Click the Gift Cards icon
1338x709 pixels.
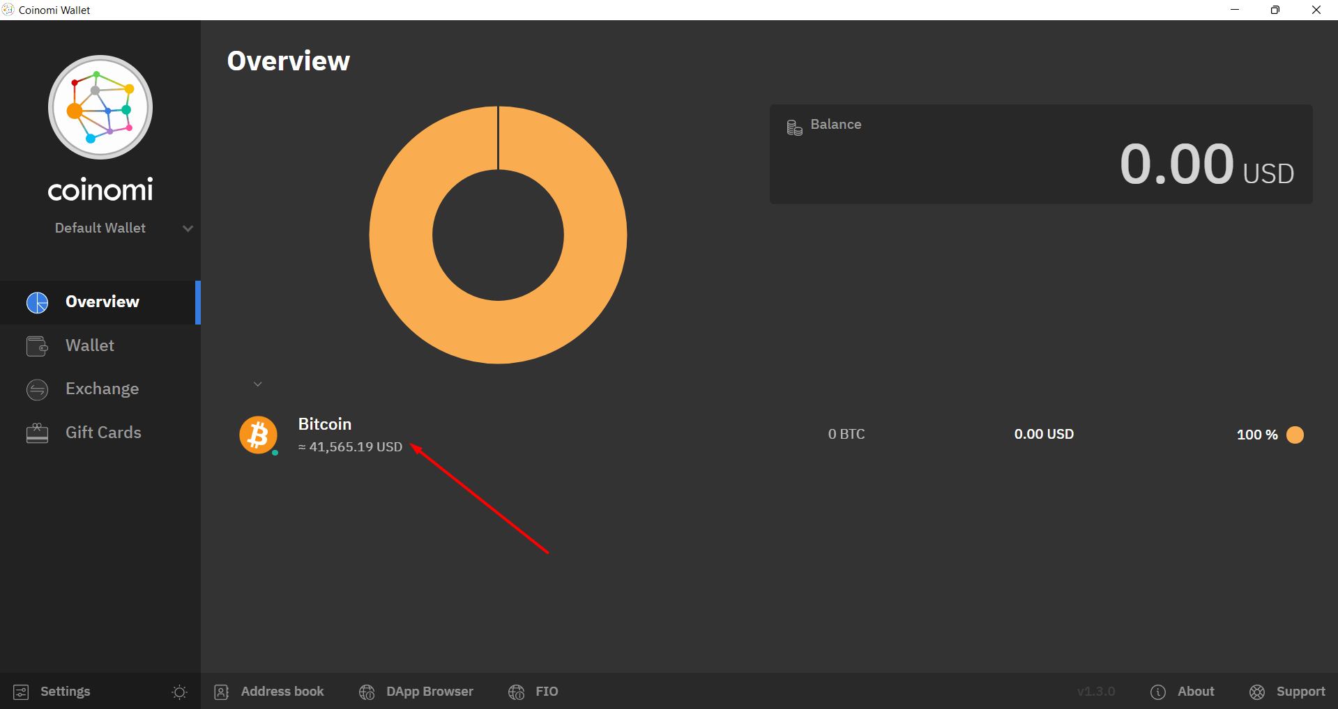tap(38, 433)
